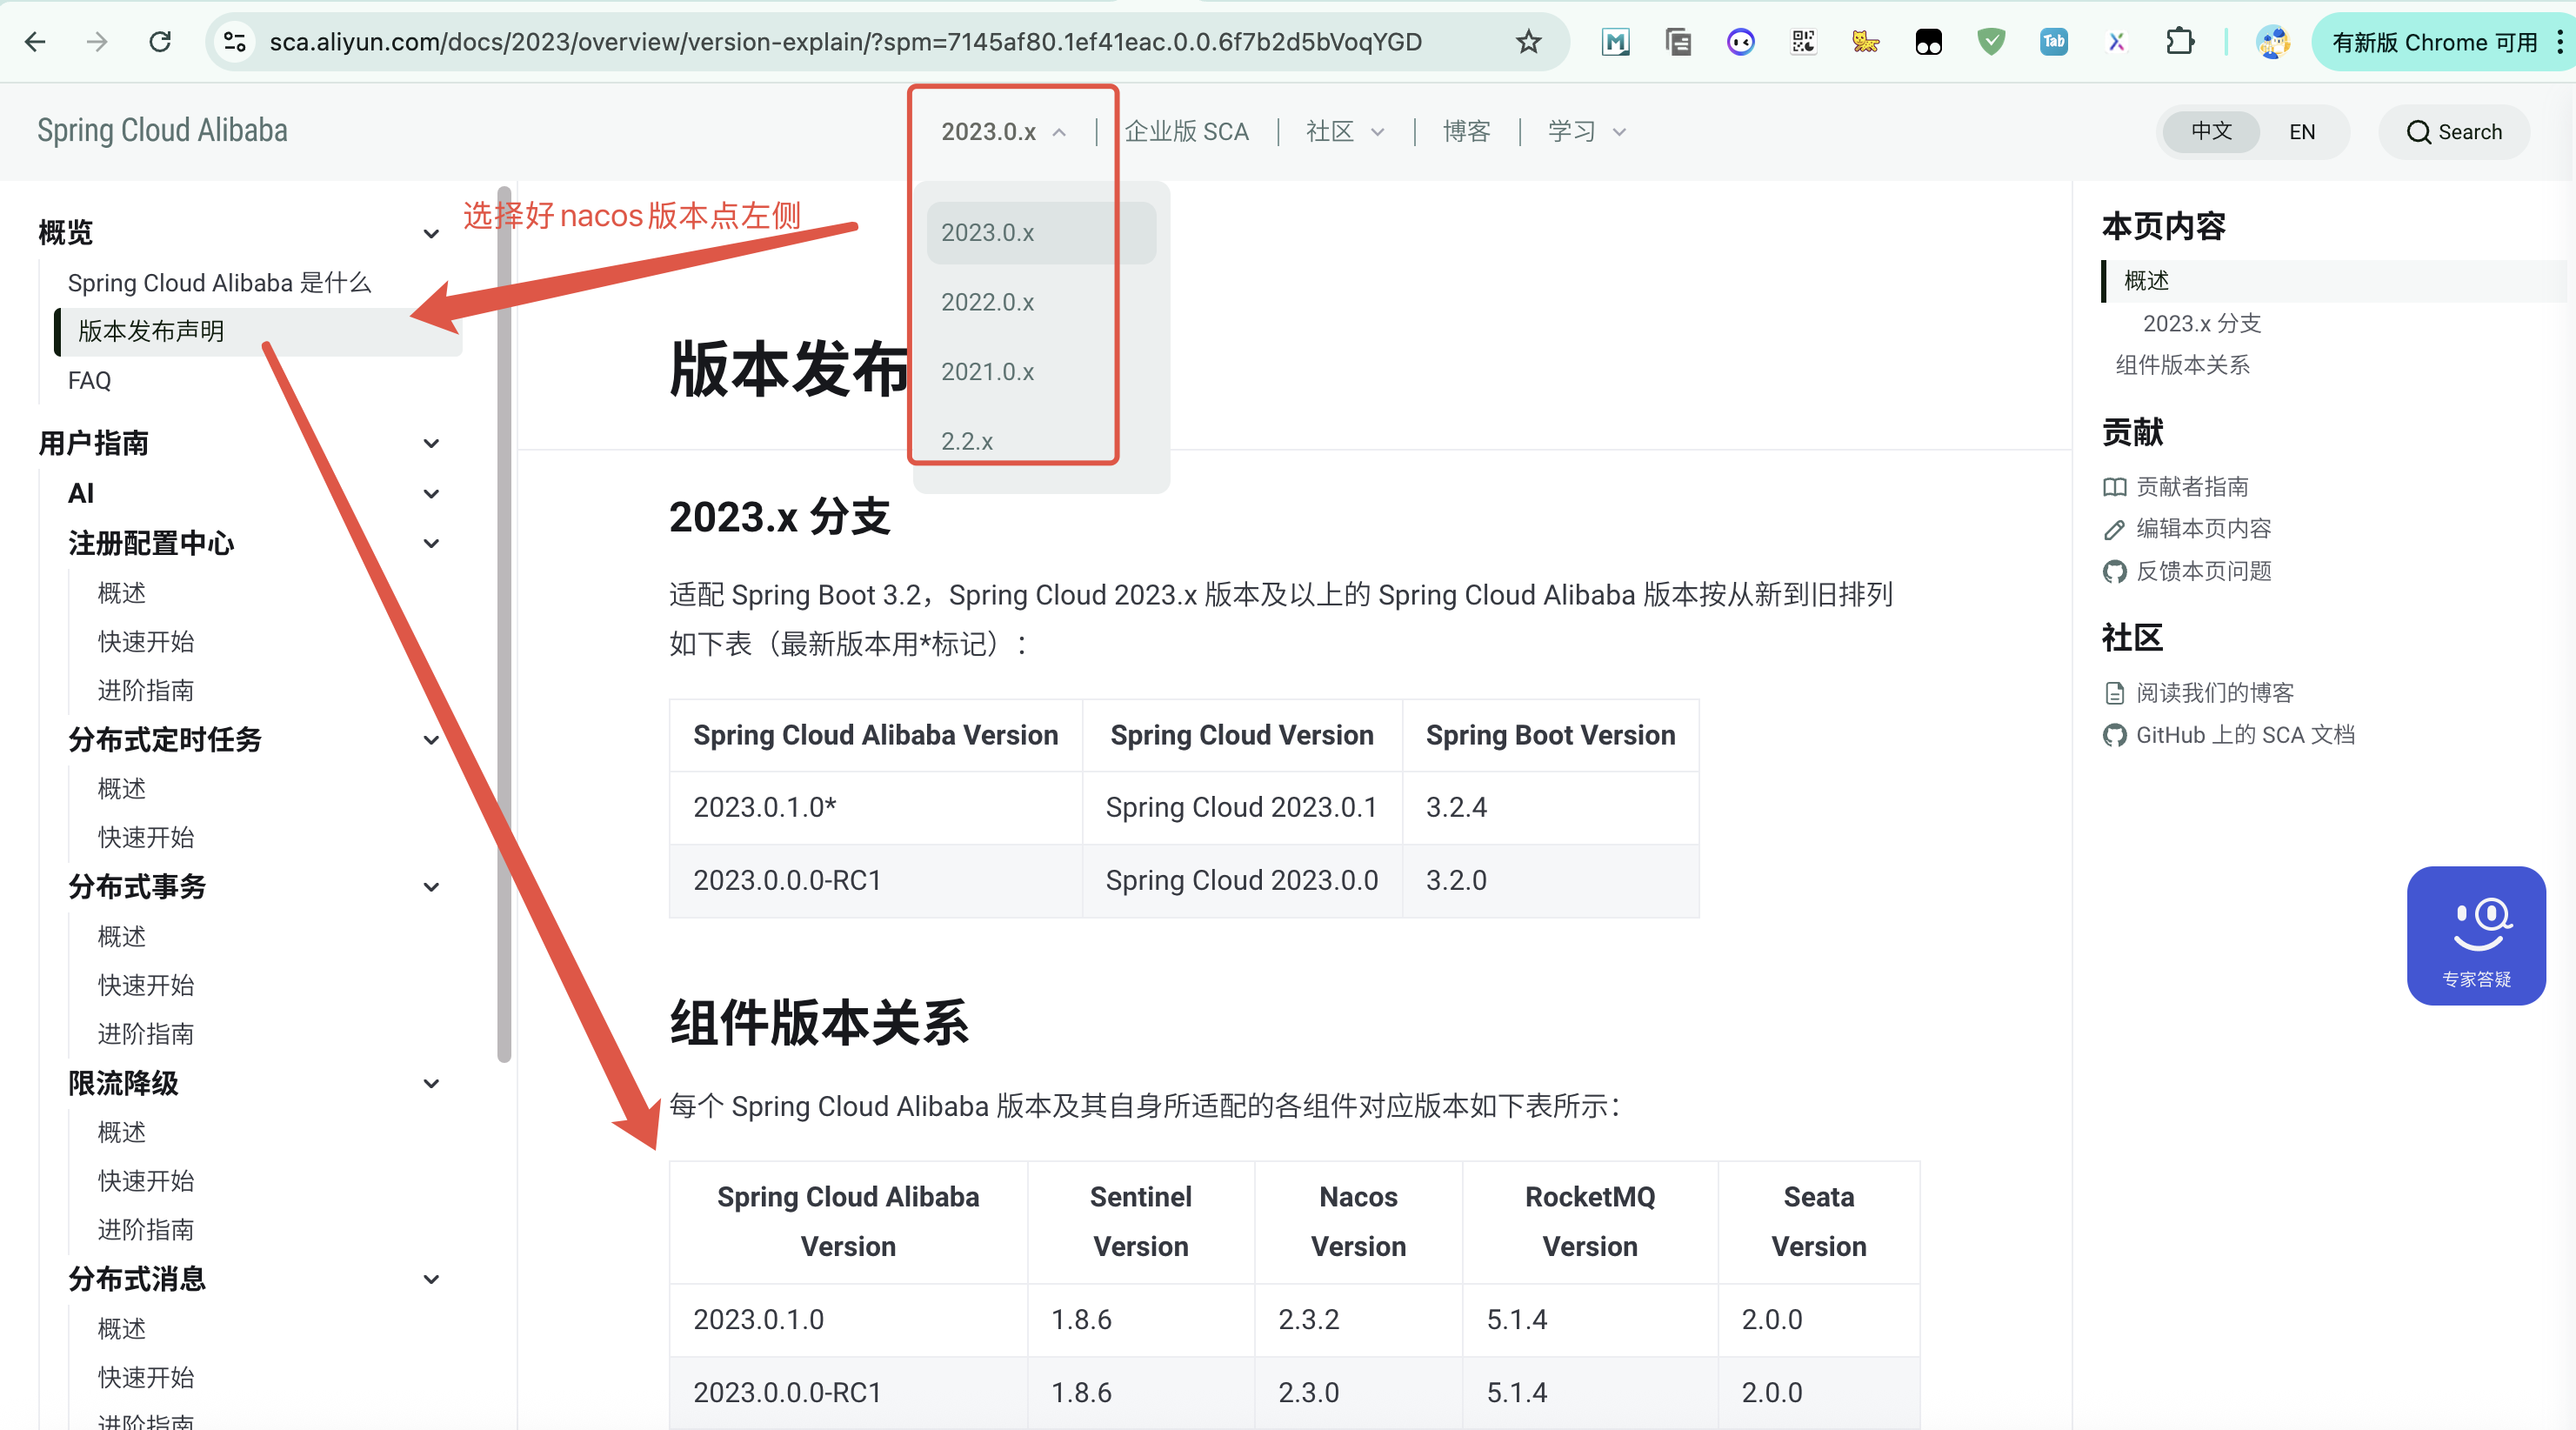Screen dimensions: 2576x1430
Task: Jump to 2023.x 分支 in page contents
Action: pyautogui.click(x=2201, y=323)
